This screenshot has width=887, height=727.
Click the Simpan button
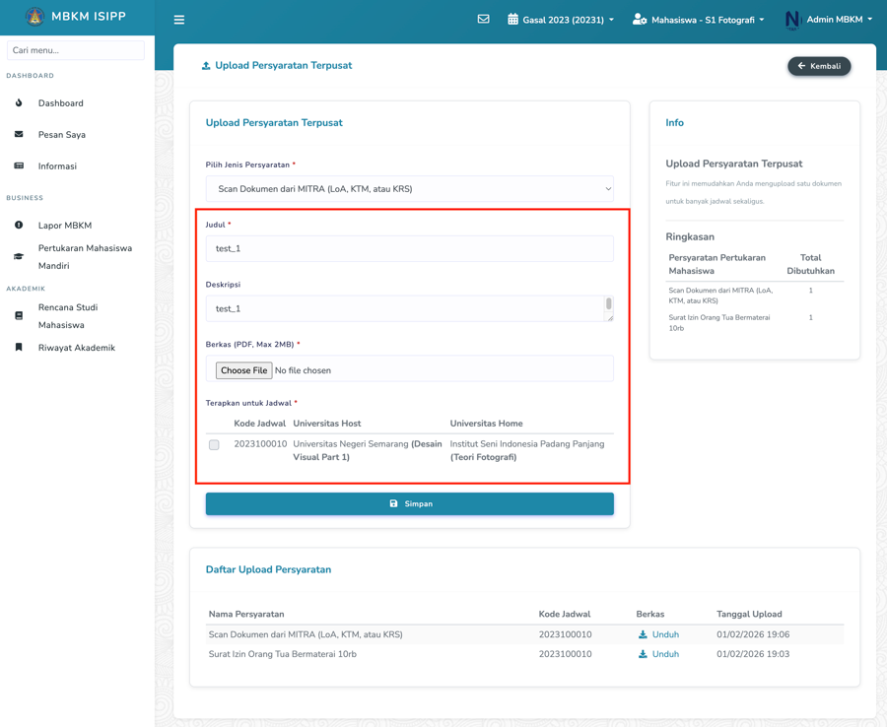click(409, 503)
